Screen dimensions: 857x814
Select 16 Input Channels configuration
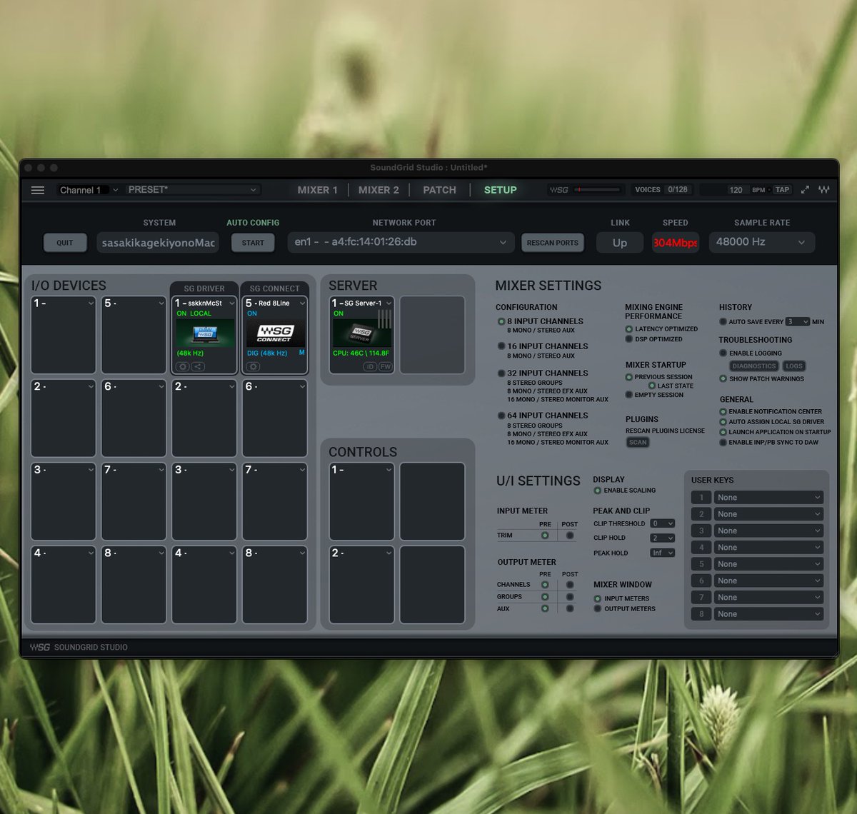[501, 346]
